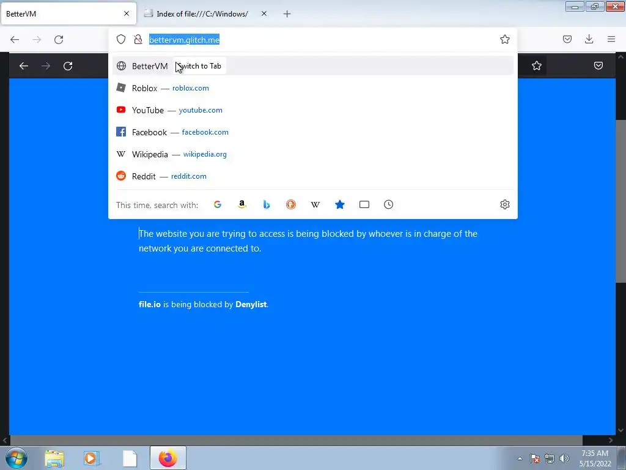Click the inner VM browser bookmark star
This screenshot has width=626, height=470.
click(537, 65)
